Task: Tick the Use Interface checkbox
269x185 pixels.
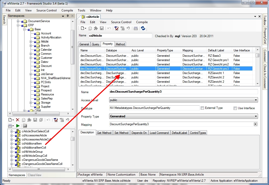Action: (x=235, y=108)
